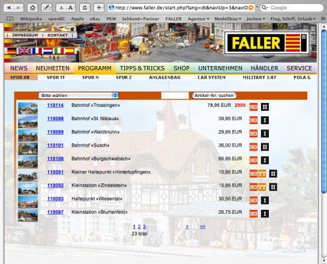Click the add bookmark plus button

pyautogui.click(x=99, y=8)
